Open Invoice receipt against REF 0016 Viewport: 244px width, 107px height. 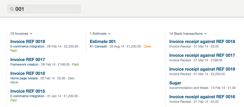pos(202,97)
